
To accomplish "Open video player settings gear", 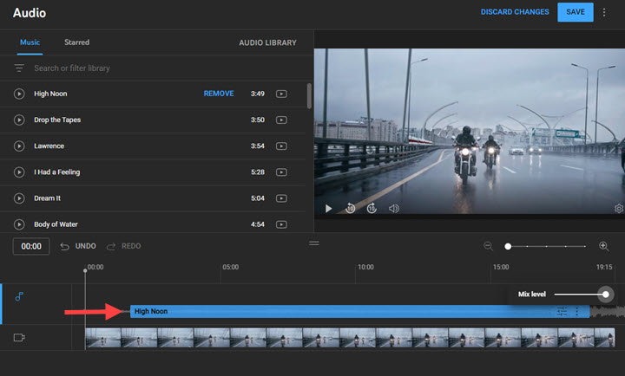I will [x=618, y=208].
